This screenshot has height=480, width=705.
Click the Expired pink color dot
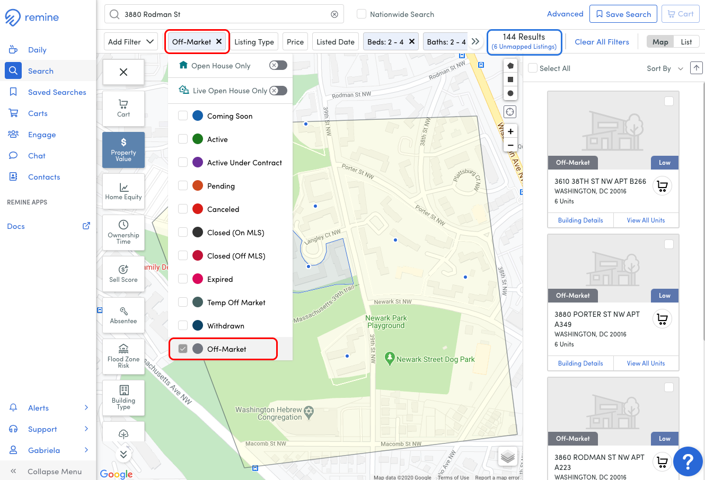point(198,279)
